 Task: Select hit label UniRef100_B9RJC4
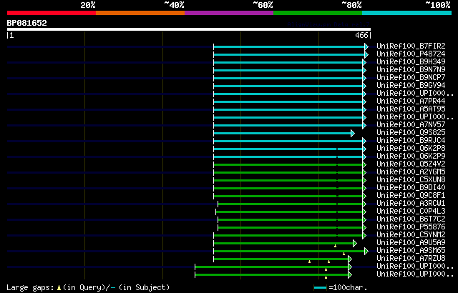411,141
